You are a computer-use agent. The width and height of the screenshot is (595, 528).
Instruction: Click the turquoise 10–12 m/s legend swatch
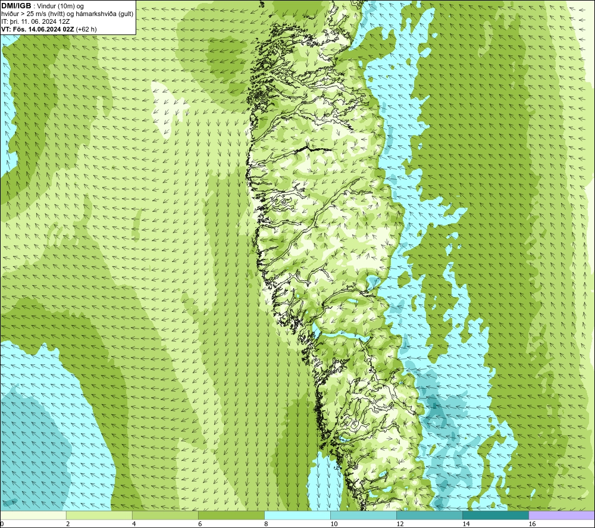click(x=364, y=515)
